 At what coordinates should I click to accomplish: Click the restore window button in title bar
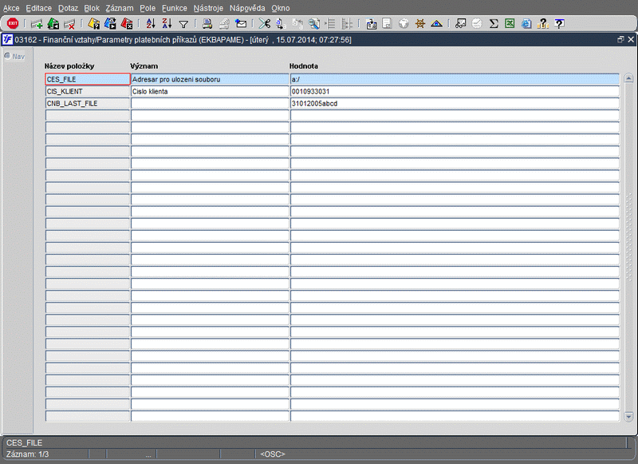coord(620,39)
